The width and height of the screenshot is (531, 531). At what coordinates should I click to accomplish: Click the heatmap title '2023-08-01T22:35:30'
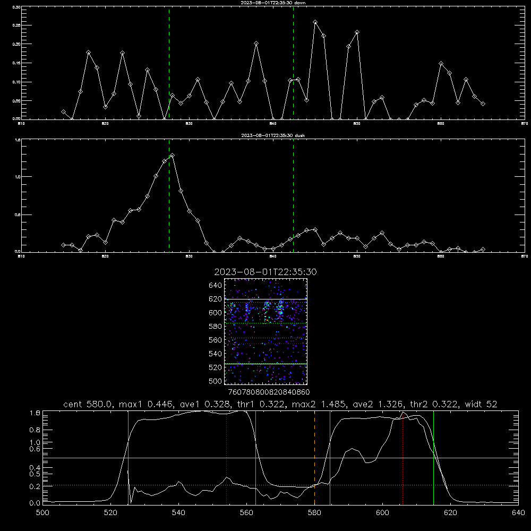click(x=265, y=272)
